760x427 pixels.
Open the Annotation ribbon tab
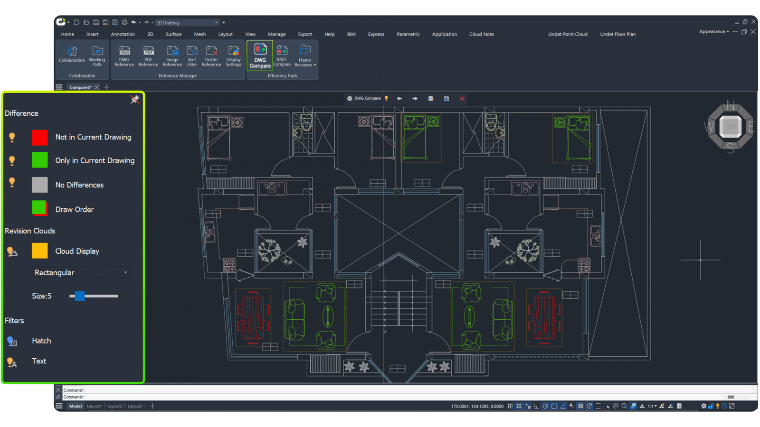click(123, 34)
